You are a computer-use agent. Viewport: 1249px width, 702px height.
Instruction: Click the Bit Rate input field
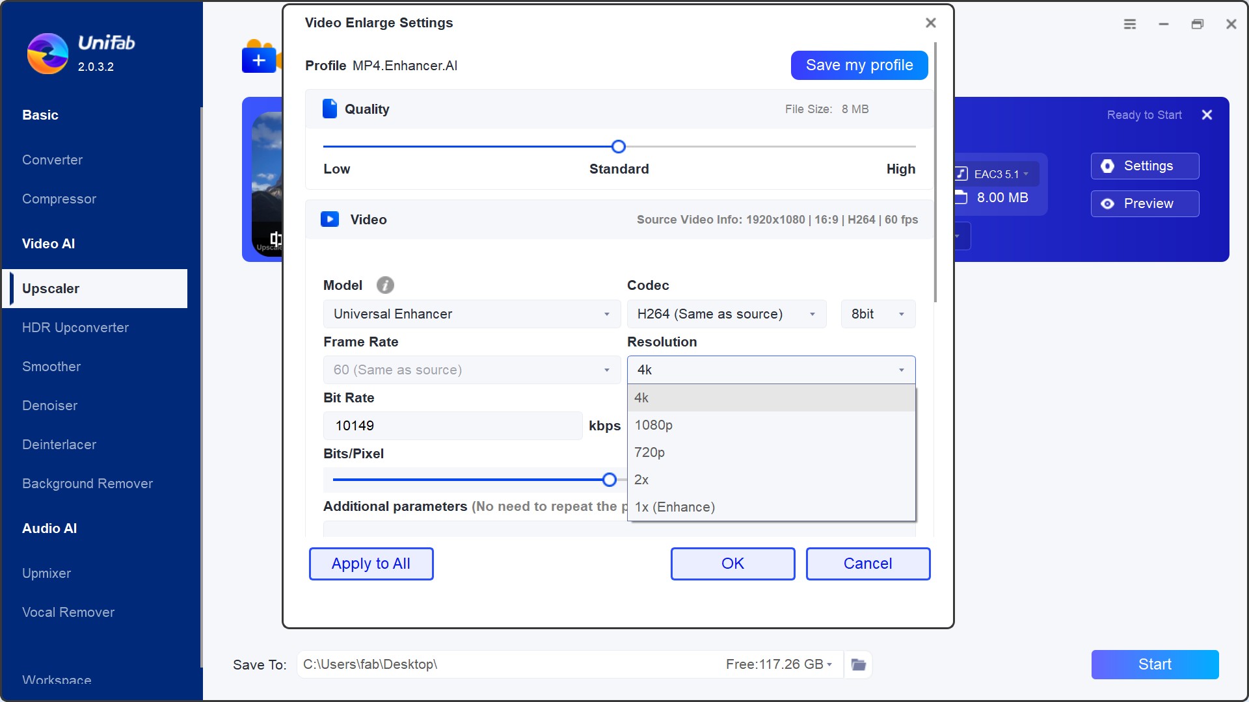[453, 426]
